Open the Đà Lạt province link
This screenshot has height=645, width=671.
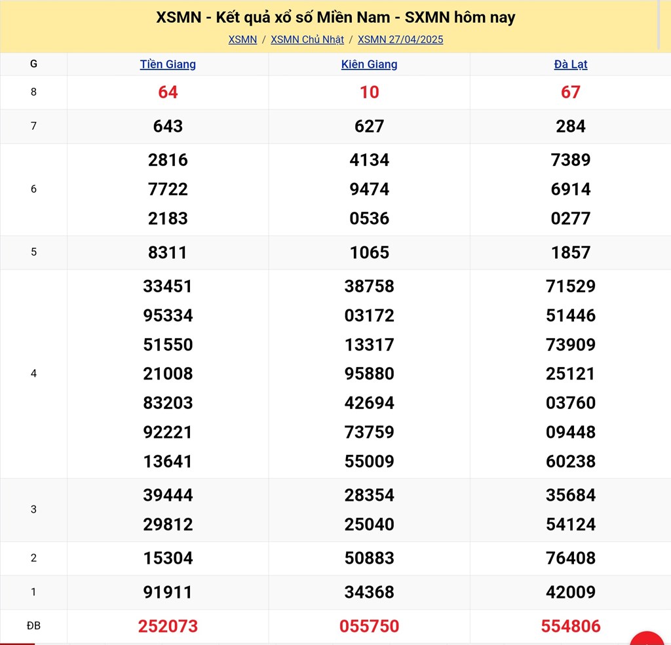pyautogui.click(x=570, y=64)
